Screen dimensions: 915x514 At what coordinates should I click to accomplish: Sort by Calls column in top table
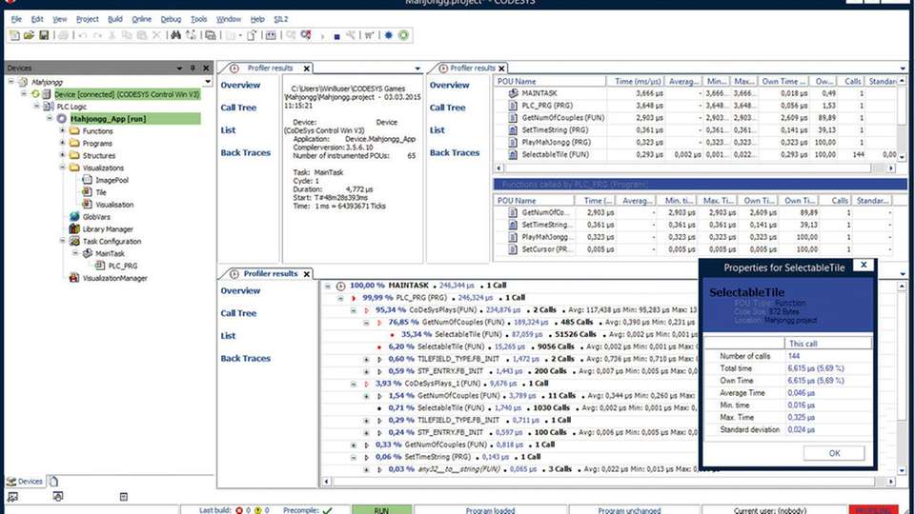[x=852, y=82]
